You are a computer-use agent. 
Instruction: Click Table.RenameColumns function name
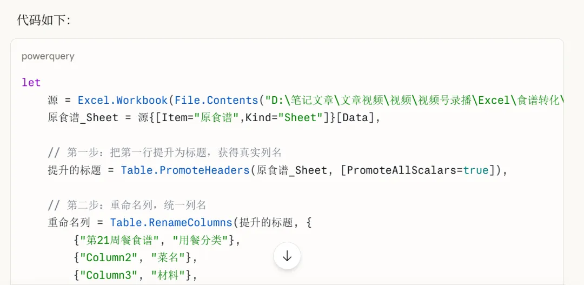tap(171, 222)
